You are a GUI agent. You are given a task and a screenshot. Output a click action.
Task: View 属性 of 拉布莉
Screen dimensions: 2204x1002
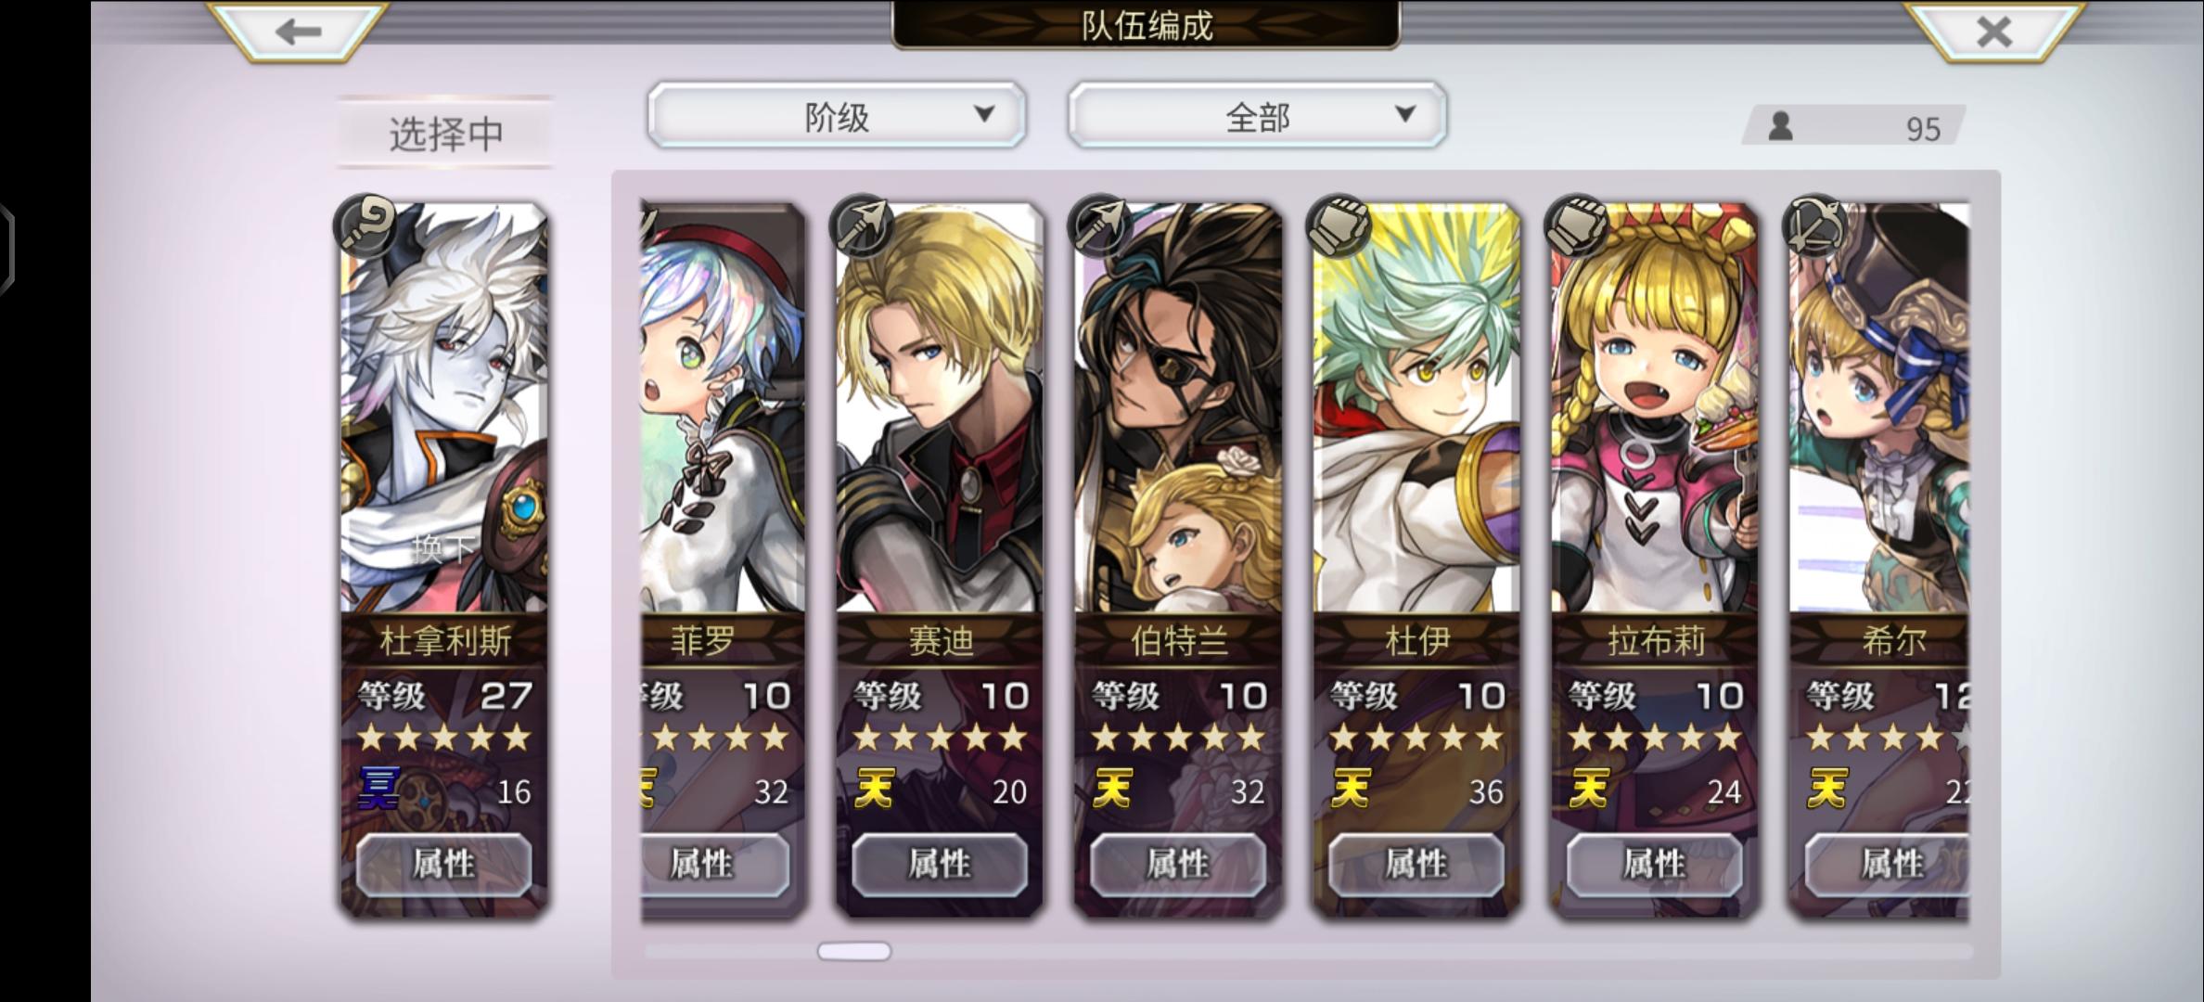[1655, 865]
